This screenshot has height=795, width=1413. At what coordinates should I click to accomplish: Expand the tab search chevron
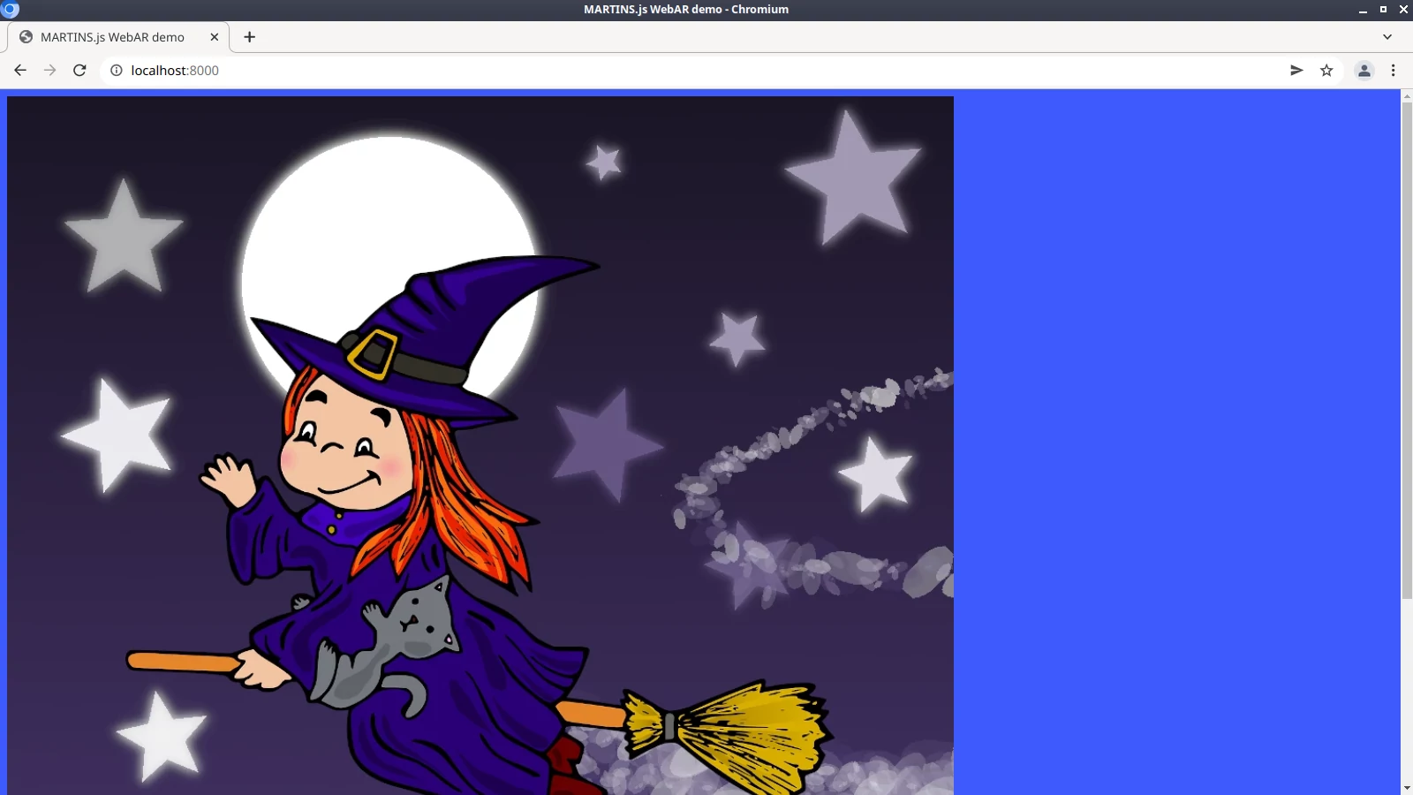click(1387, 37)
